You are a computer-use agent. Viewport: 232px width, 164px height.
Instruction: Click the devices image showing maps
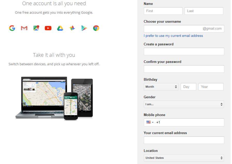coord(54,98)
